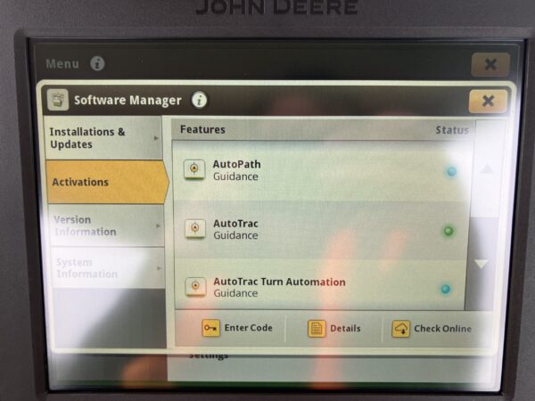
Task: Open System Information tab
Action: click(x=109, y=267)
